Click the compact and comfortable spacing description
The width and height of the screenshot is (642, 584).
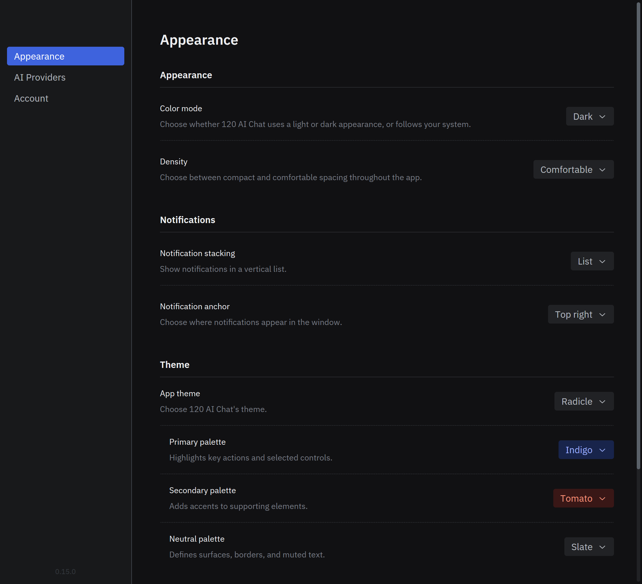[291, 178]
